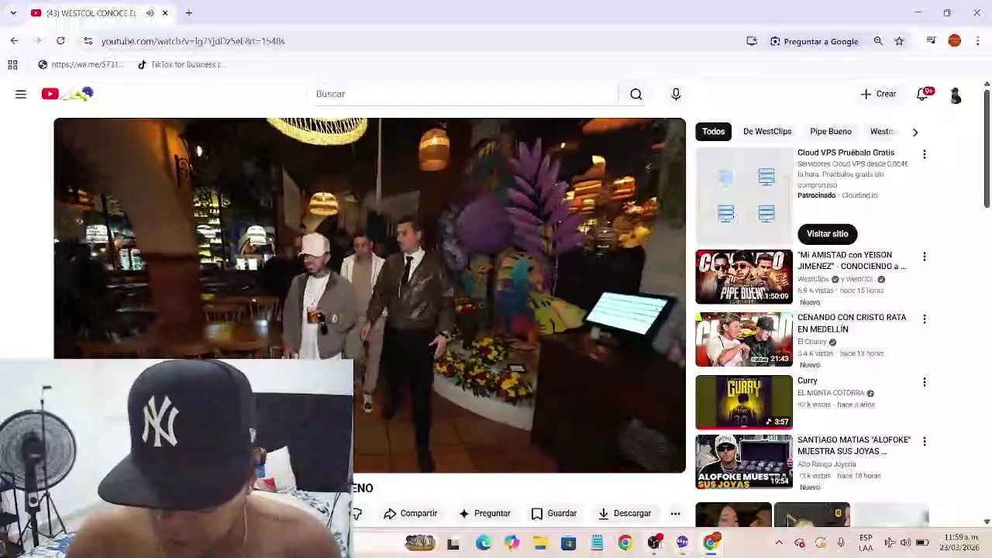Viewport: 992px width, 558px height.
Task: Show hidden tray icons chevron
Action: (779, 543)
